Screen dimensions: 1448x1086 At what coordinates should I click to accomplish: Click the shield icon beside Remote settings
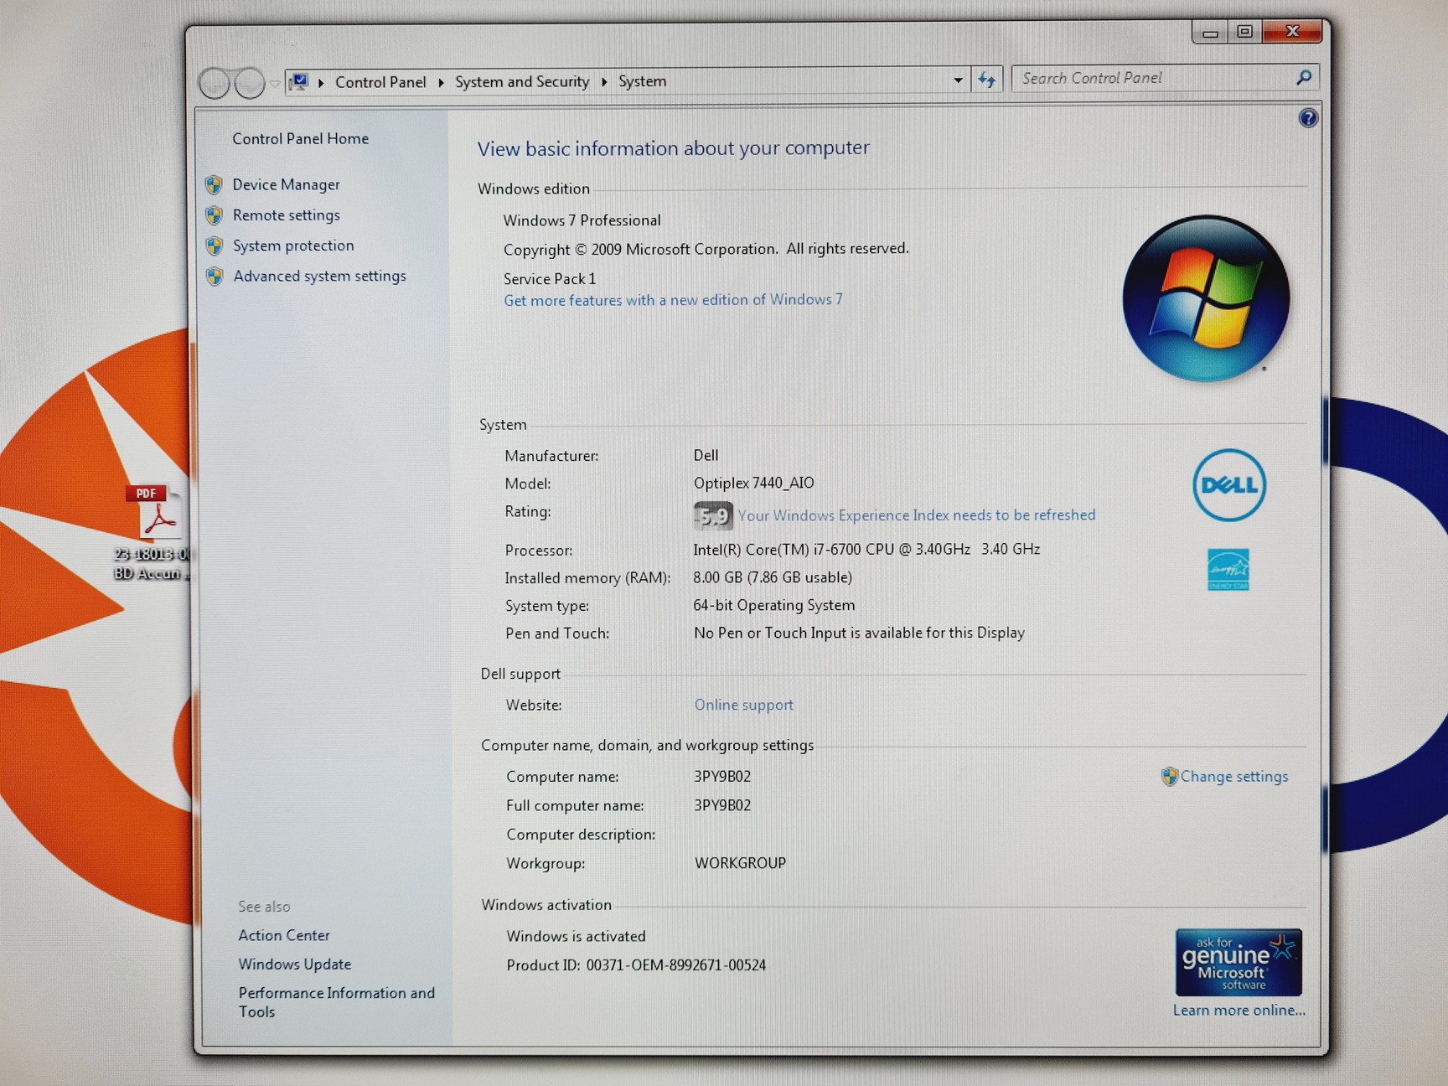point(215,215)
